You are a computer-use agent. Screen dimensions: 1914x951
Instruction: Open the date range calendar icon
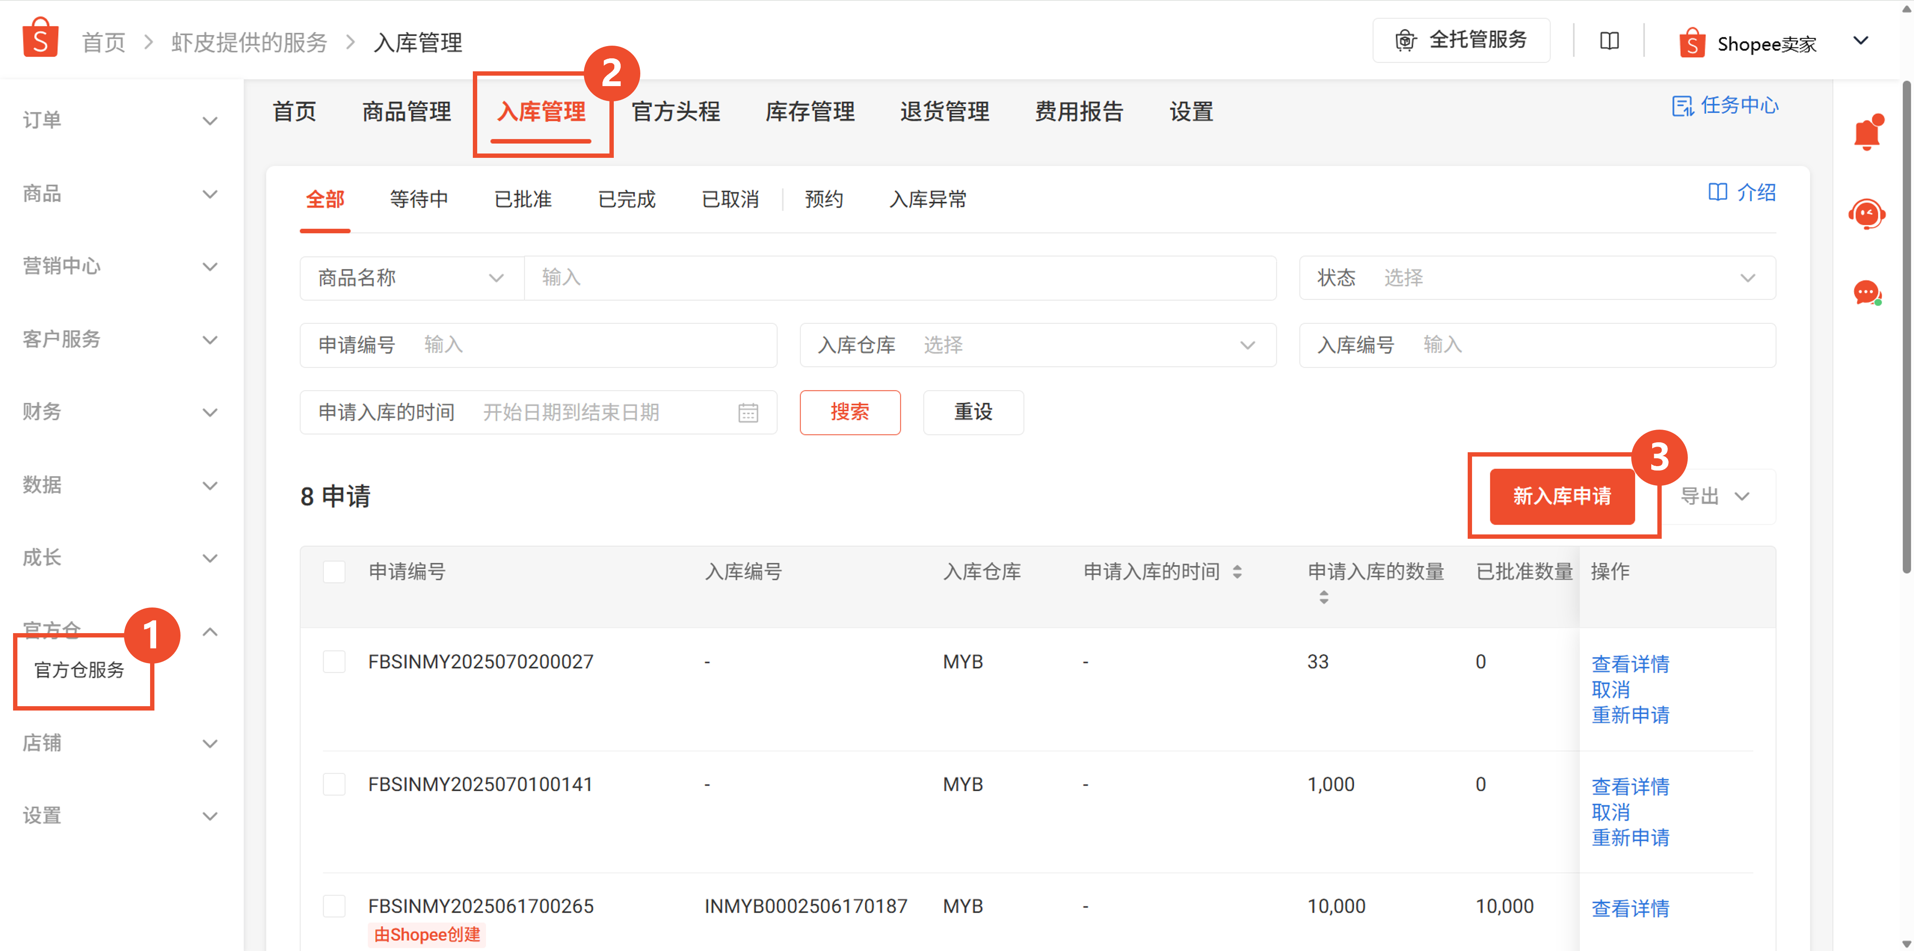[747, 412]
